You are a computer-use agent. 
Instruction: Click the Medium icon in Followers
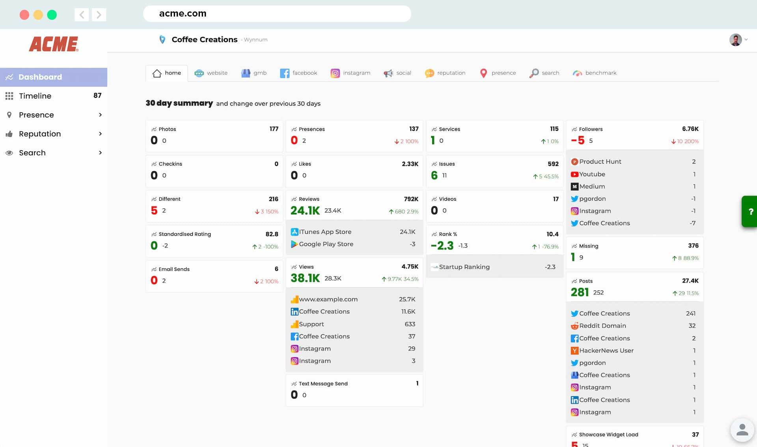coord(575,186)
